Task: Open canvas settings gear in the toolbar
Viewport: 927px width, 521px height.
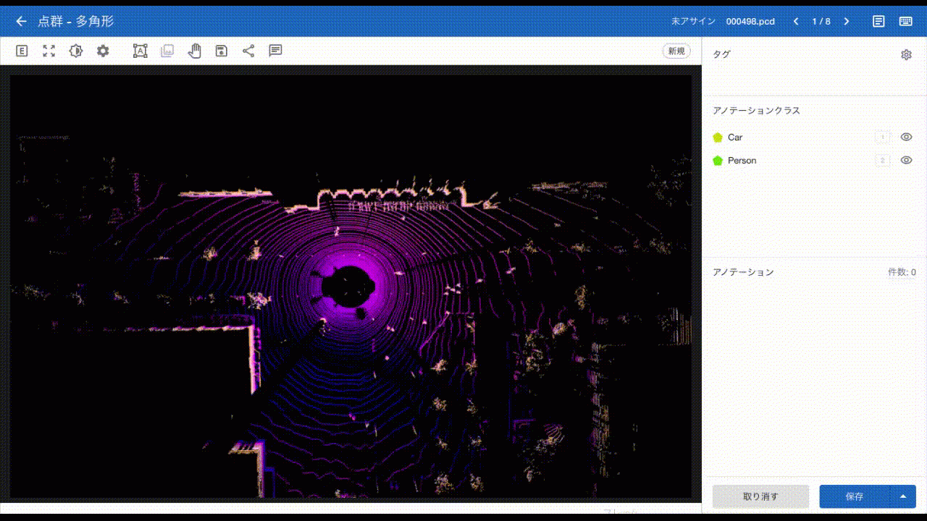Action: pos(103,51)
